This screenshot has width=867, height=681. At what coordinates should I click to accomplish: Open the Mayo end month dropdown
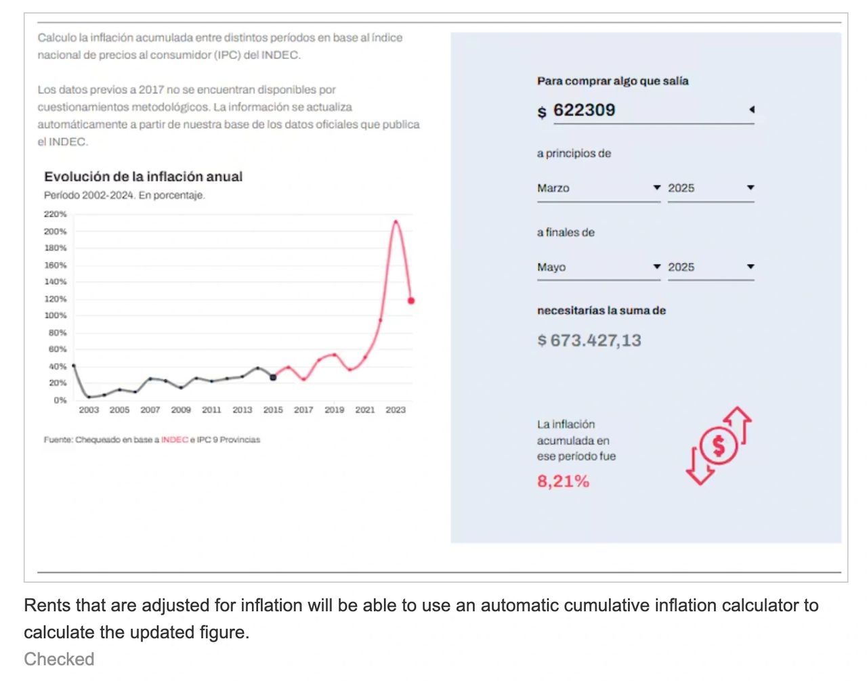(x=598, y=267)
